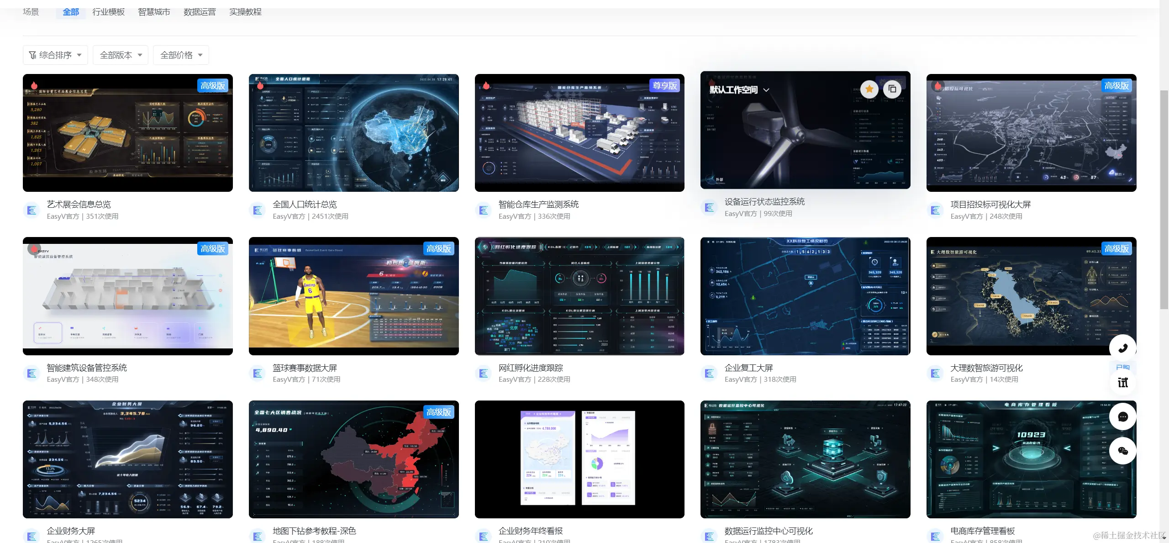The height and width of the screenshot is (543, 1169).
Task: Click the filter icon in 综合排序
Action: tap(32, 55)
